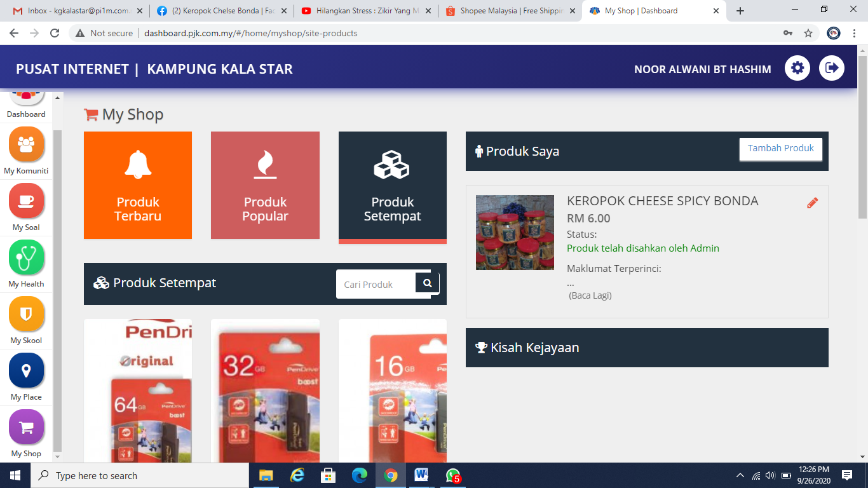Open the My Skool sidebar icon
868x488 pixels.
(x=26, y=315)
